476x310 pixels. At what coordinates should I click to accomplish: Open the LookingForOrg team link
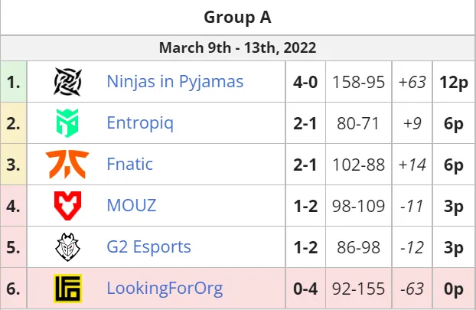pyautogui.click(x=165, y=289)
